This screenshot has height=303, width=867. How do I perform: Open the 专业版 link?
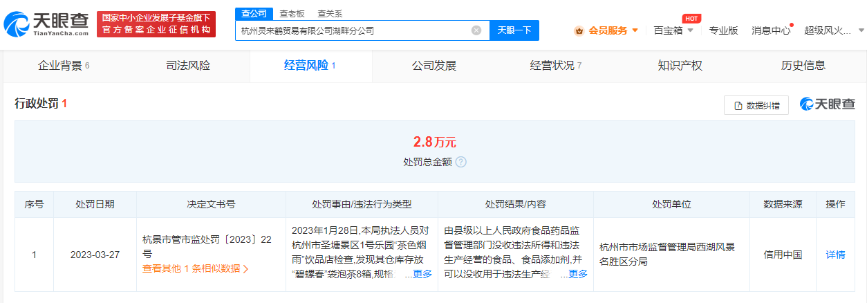pos(723,30)
